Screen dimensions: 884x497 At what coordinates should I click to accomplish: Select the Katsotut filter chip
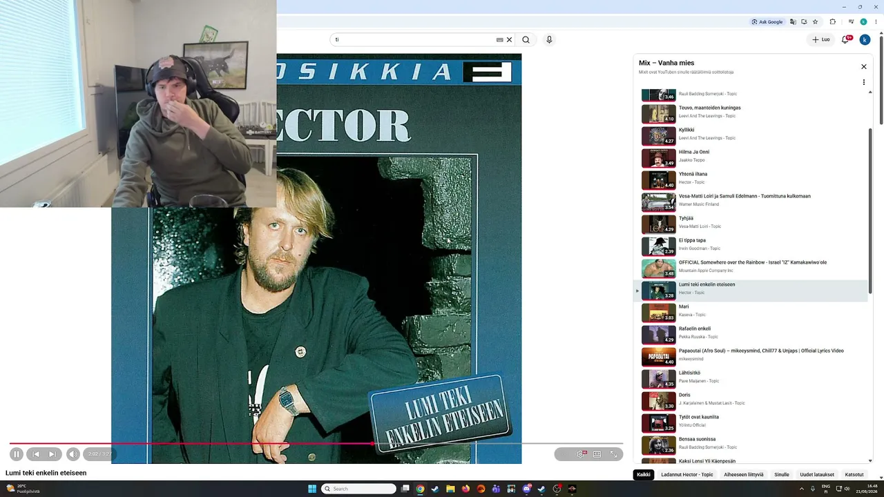[854, 474]
